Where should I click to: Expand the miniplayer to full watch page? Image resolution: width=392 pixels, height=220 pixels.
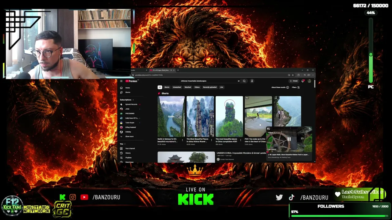pyautogui.click(x=269, y=129)
